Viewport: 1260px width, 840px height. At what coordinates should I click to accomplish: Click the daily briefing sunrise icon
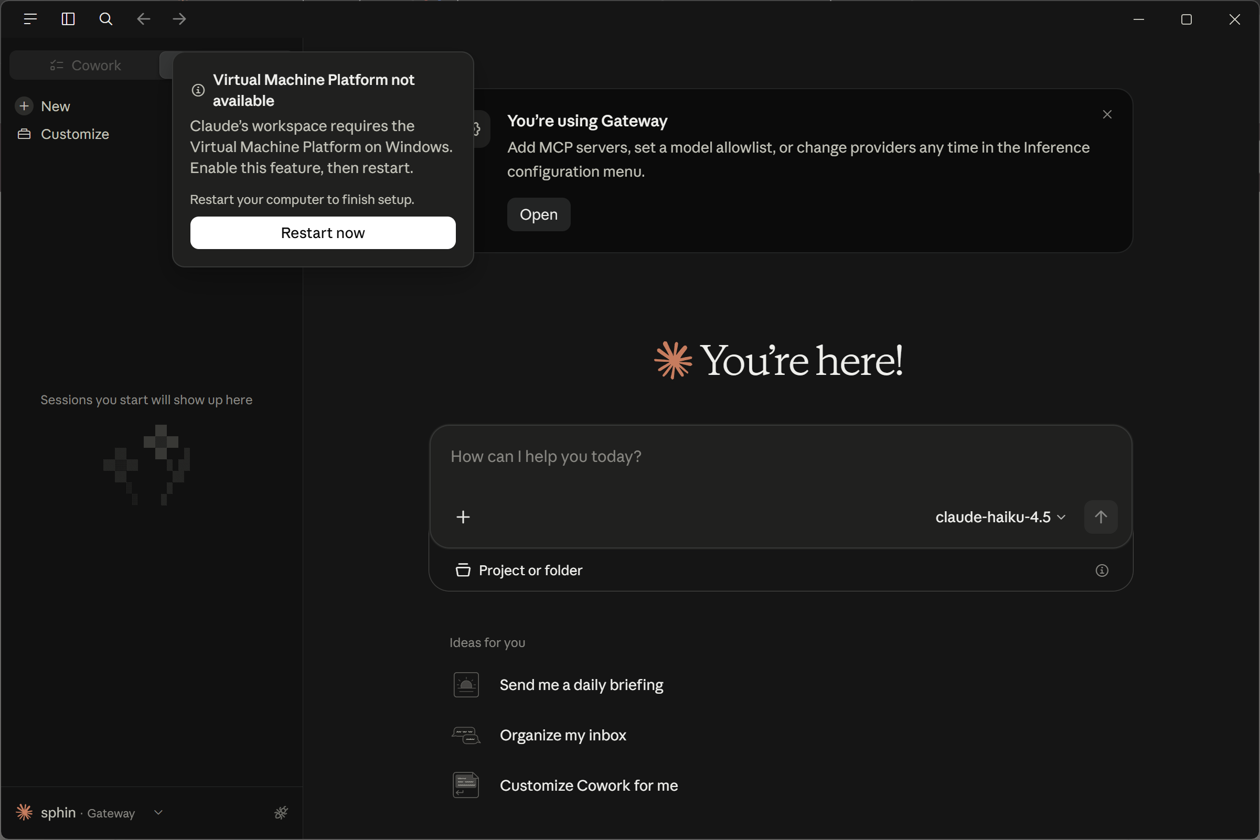466,685
